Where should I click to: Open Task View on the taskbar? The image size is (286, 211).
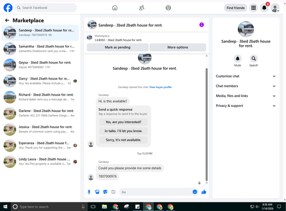click(x=93, y=206)
